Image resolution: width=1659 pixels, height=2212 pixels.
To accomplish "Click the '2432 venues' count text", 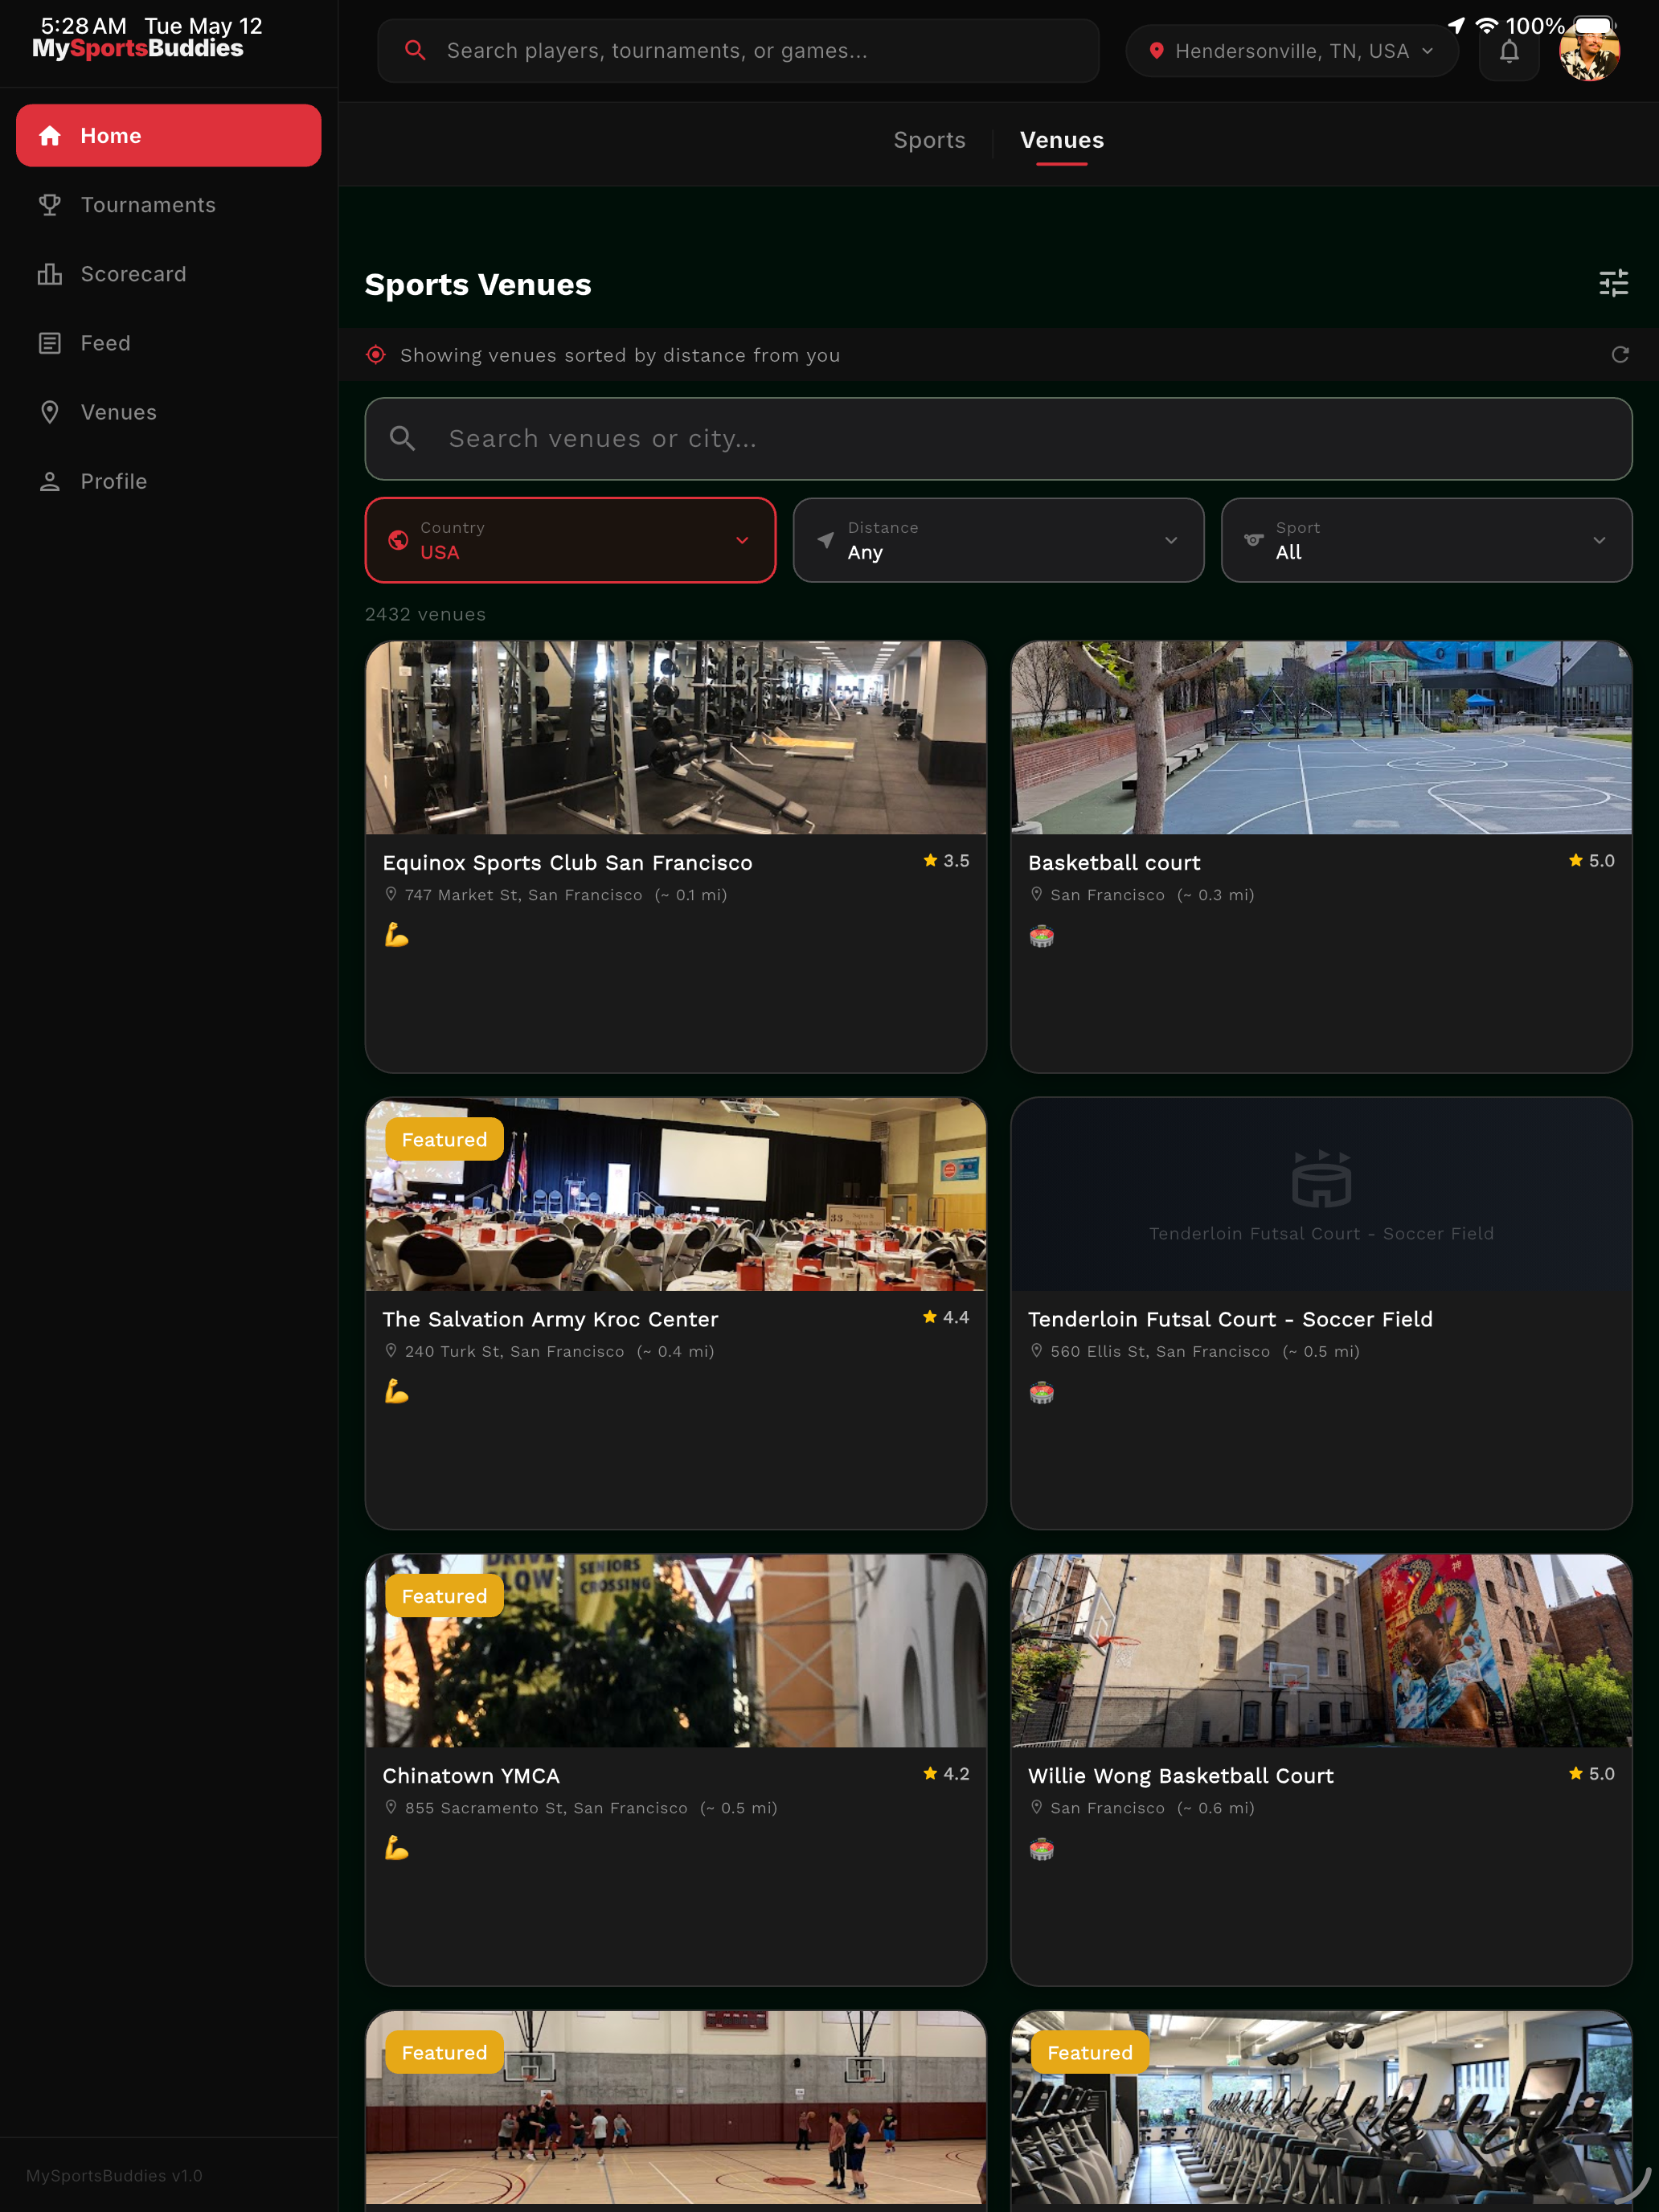I will click(425, 614).
